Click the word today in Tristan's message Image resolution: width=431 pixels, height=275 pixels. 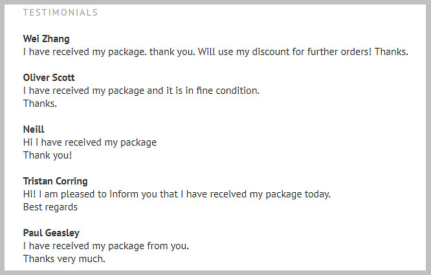click(x=317, y=194)
